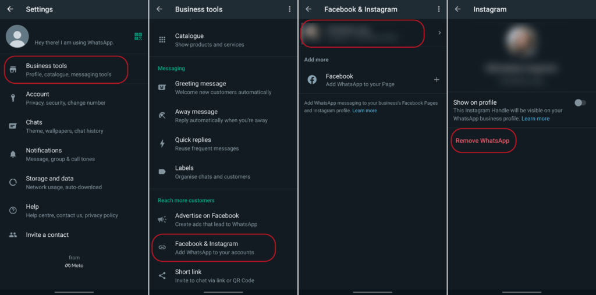Open the Quick replies setting

[207, 144]
